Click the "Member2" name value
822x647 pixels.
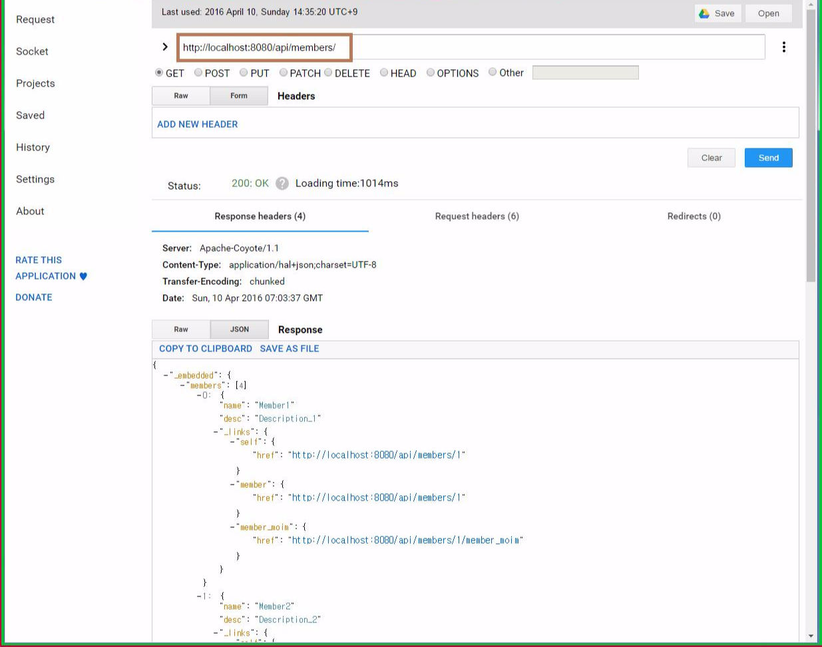coord(275,606)
